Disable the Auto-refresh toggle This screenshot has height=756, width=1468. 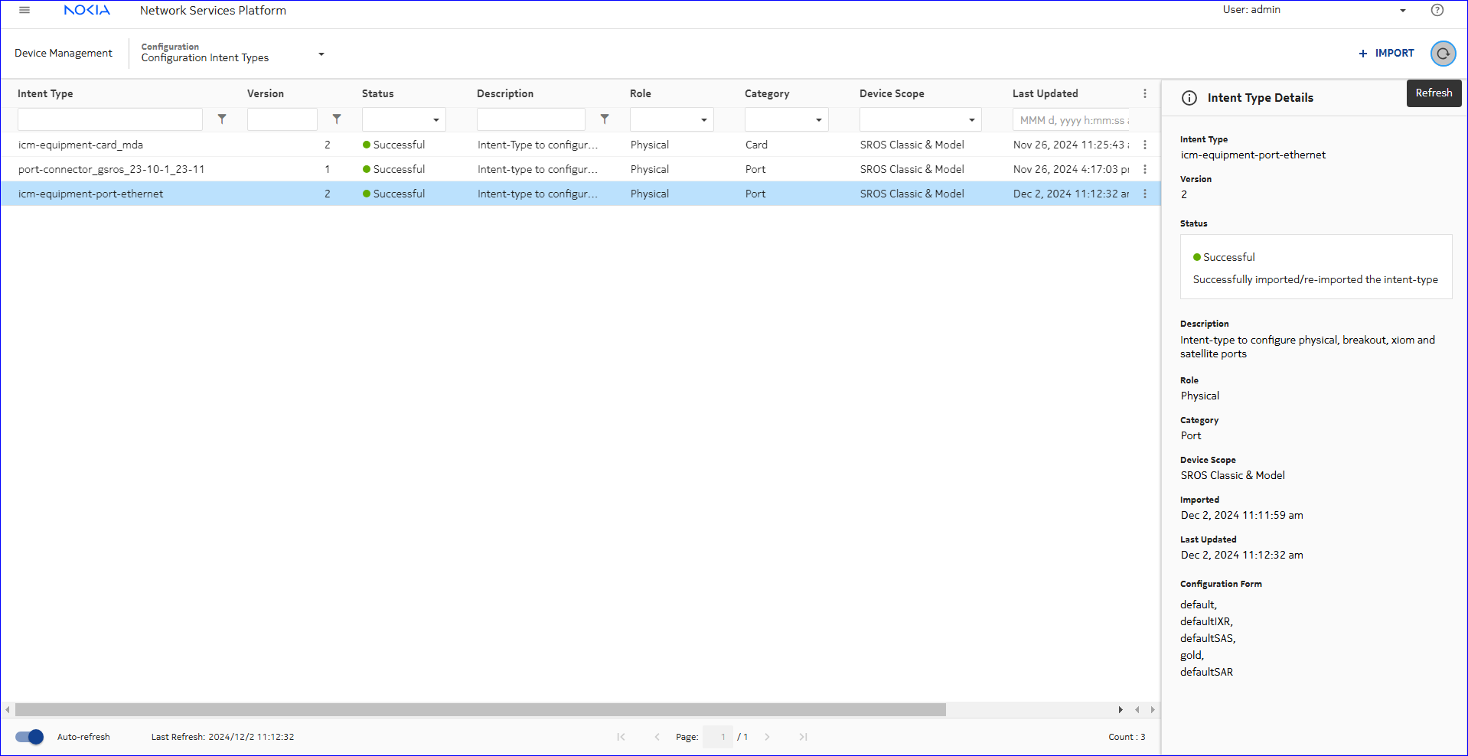(x=30, y=737)
